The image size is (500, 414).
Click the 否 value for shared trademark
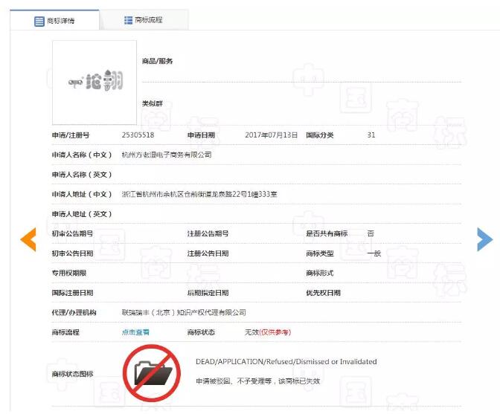371,233
